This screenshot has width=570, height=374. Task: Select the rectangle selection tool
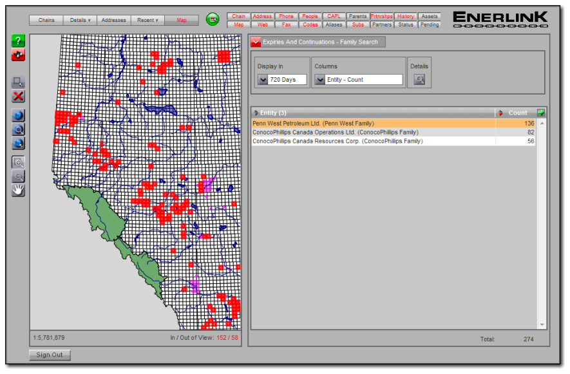click(x=18, y=82)
